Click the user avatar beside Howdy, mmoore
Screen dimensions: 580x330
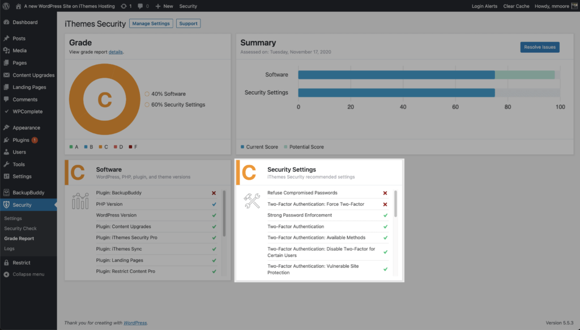(574, 6)
